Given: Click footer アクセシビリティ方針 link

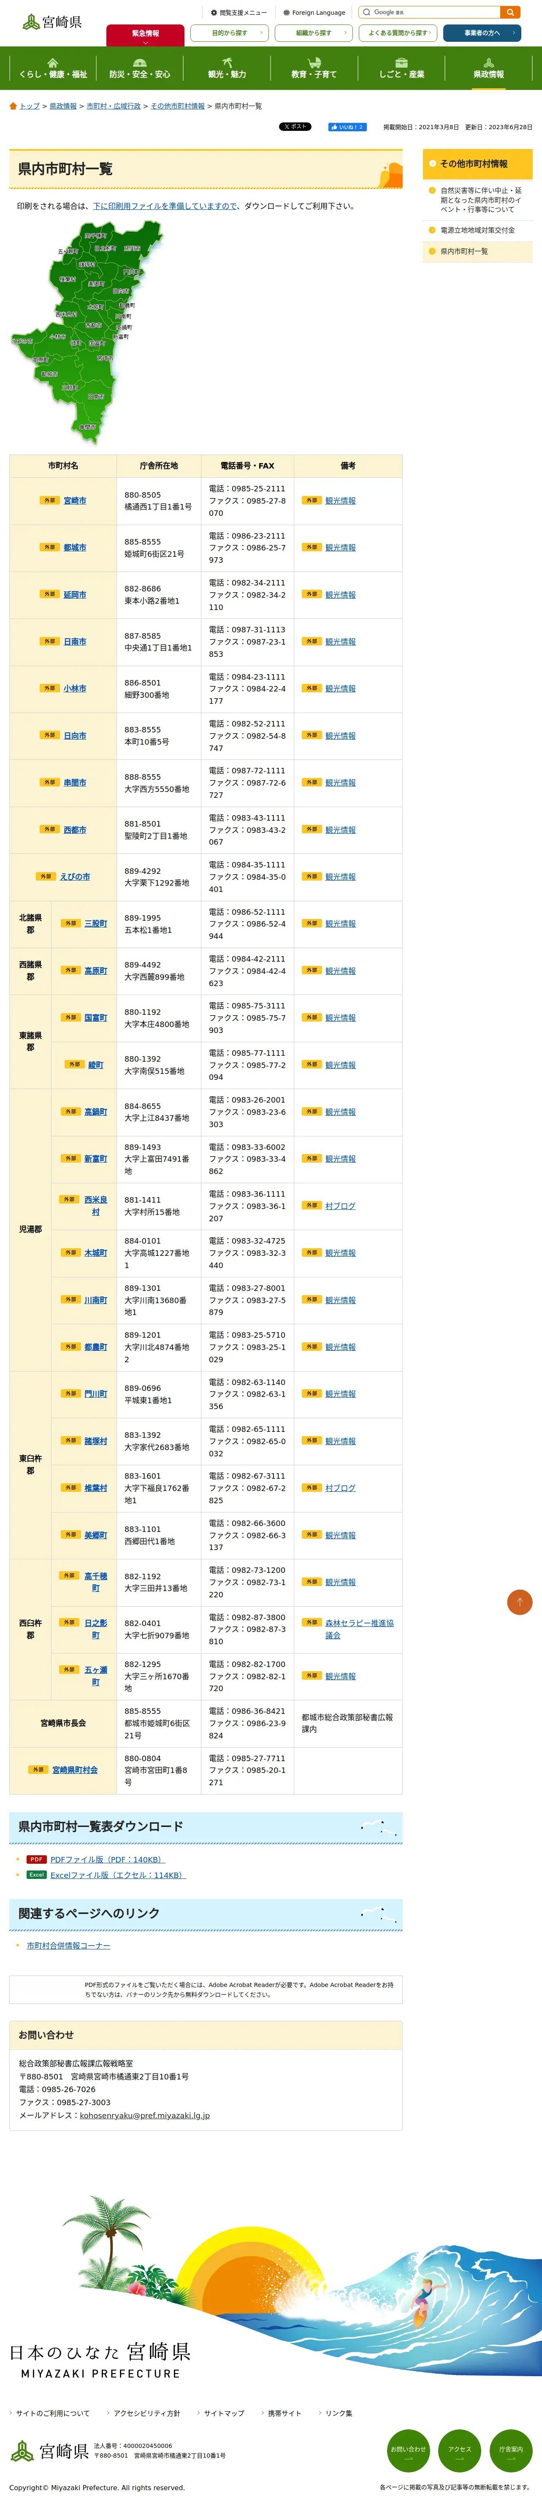Looking at the screenshot, I should coord(147,2413).
